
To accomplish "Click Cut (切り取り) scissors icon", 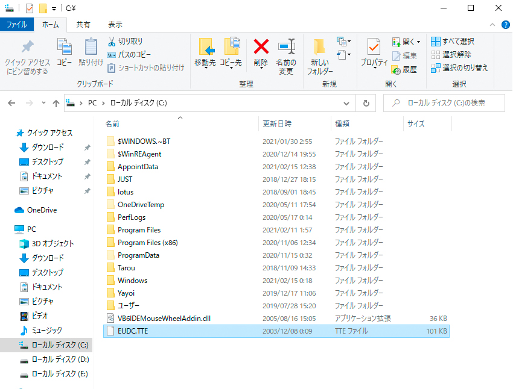I will point(112,42).
